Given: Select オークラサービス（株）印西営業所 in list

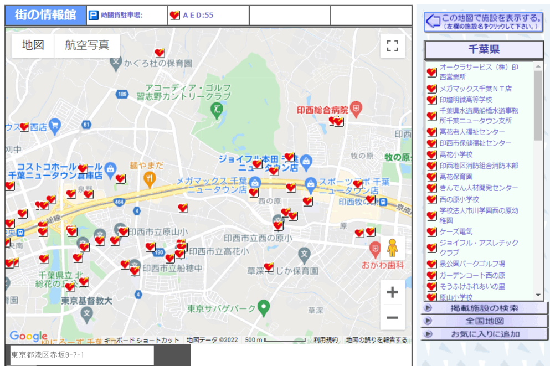Looking at the screenshot, I should 479,72.
